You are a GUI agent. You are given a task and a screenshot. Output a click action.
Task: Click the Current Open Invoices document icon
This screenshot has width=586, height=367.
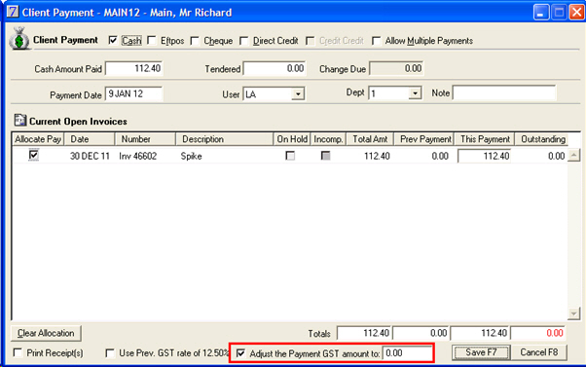pos(19,121)
